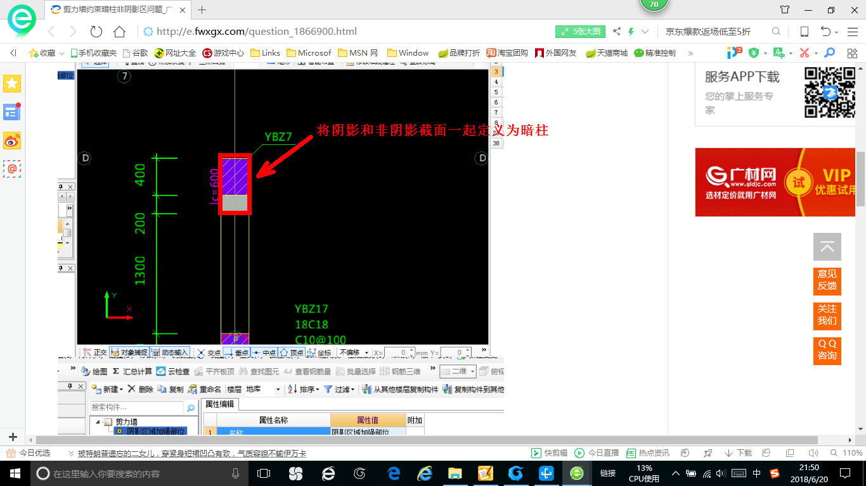Click the browser back arrow
This screenshot has height=486, width=866.
pos(51,32)
